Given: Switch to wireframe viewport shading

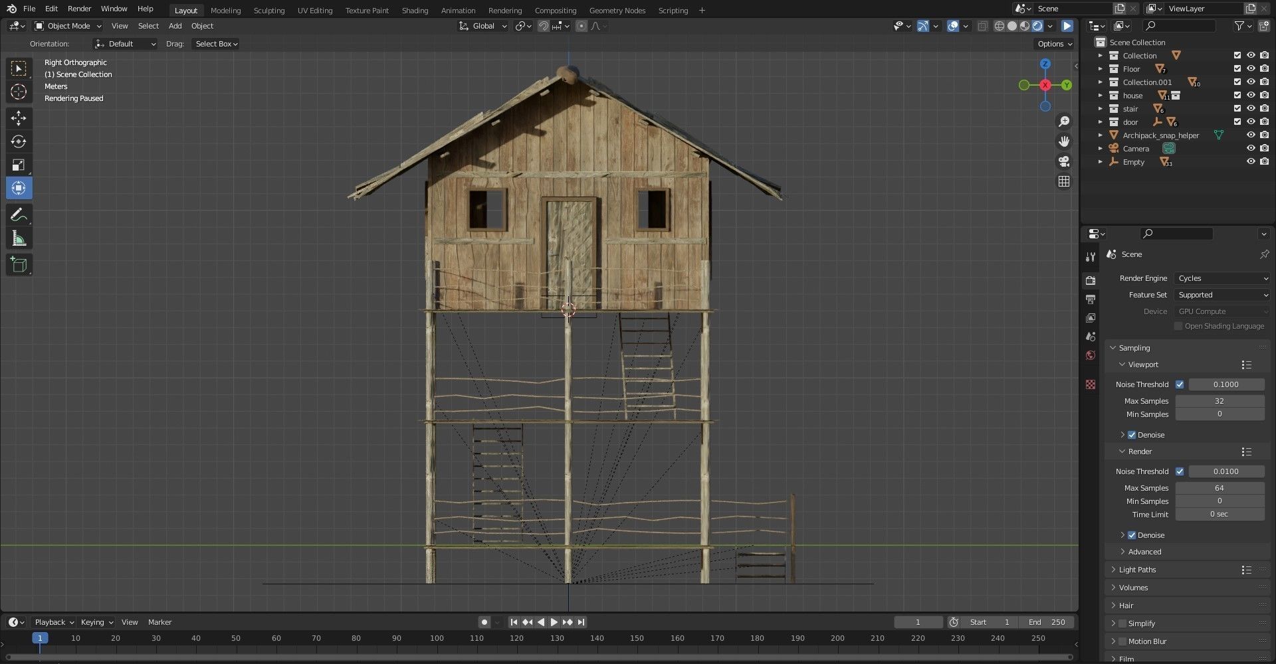Looking at the screenshot, I should [1000, 26].
